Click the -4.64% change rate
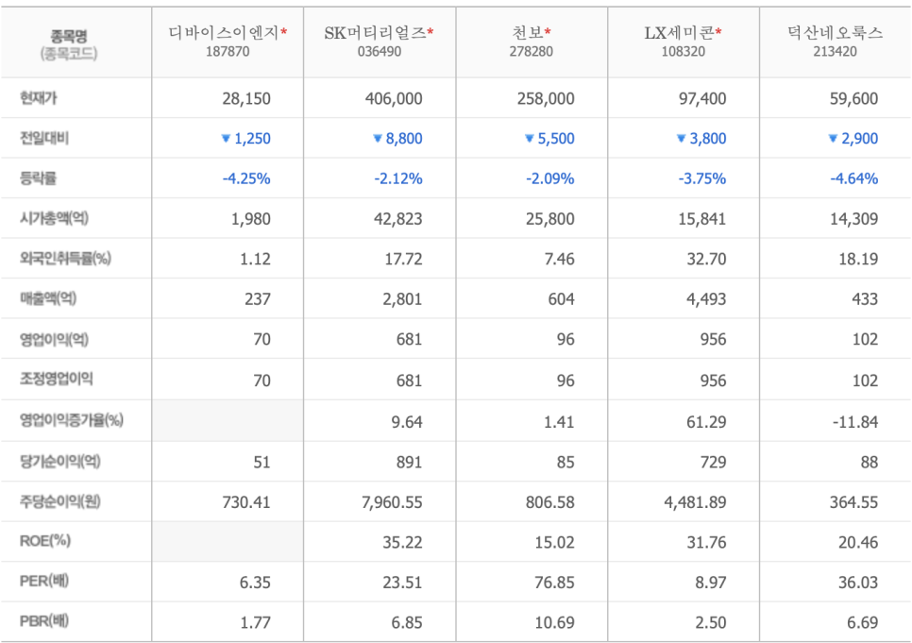This screenshot has width=912, height=643. (853, 178)
